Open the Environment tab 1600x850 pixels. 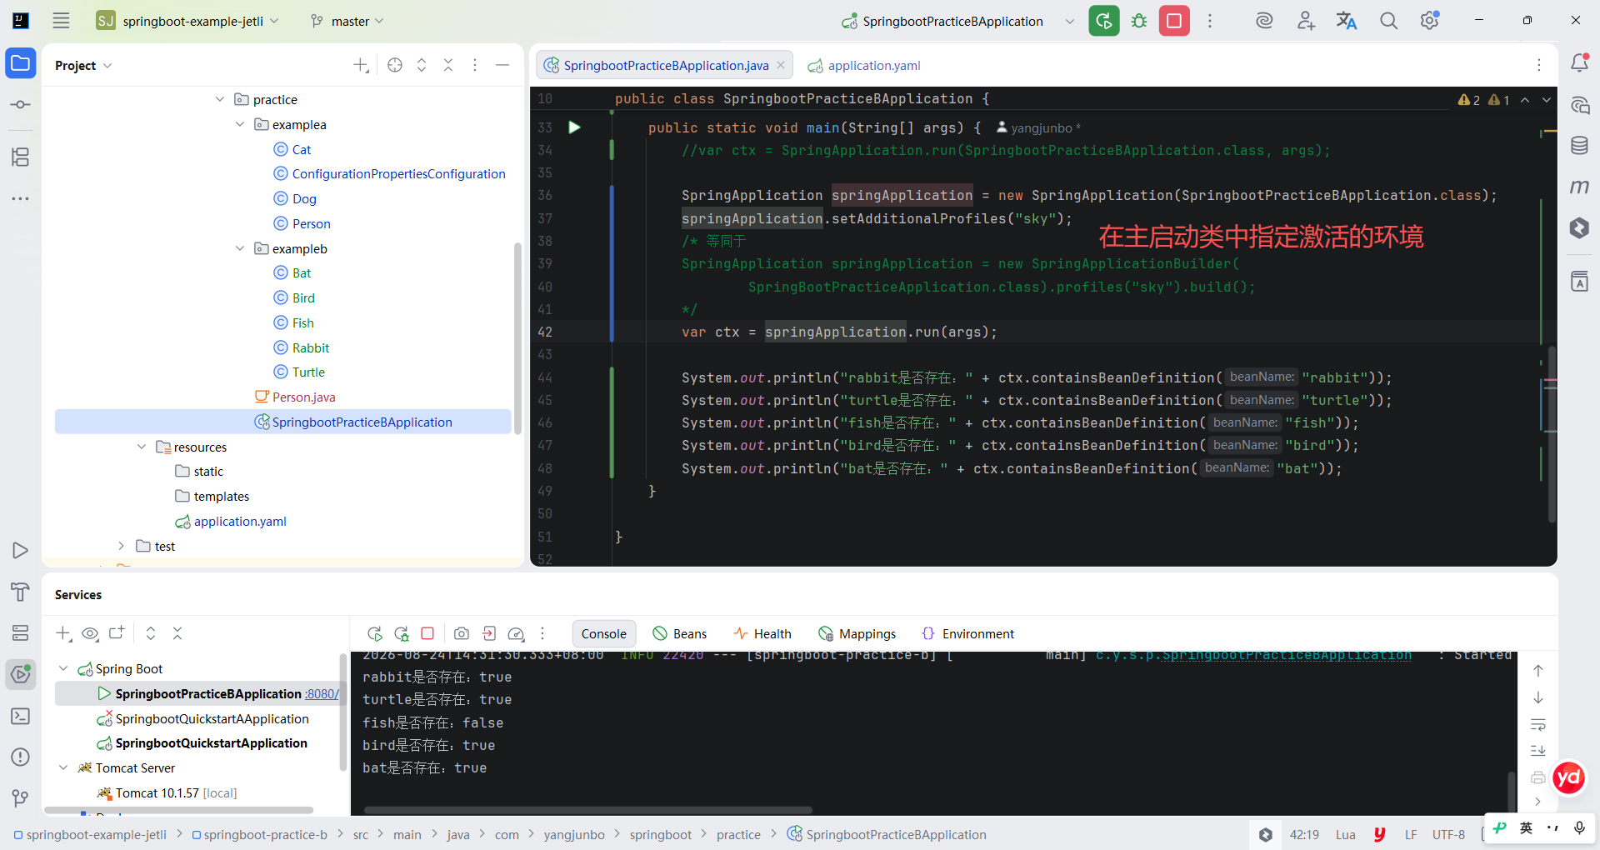pos(967,634)
